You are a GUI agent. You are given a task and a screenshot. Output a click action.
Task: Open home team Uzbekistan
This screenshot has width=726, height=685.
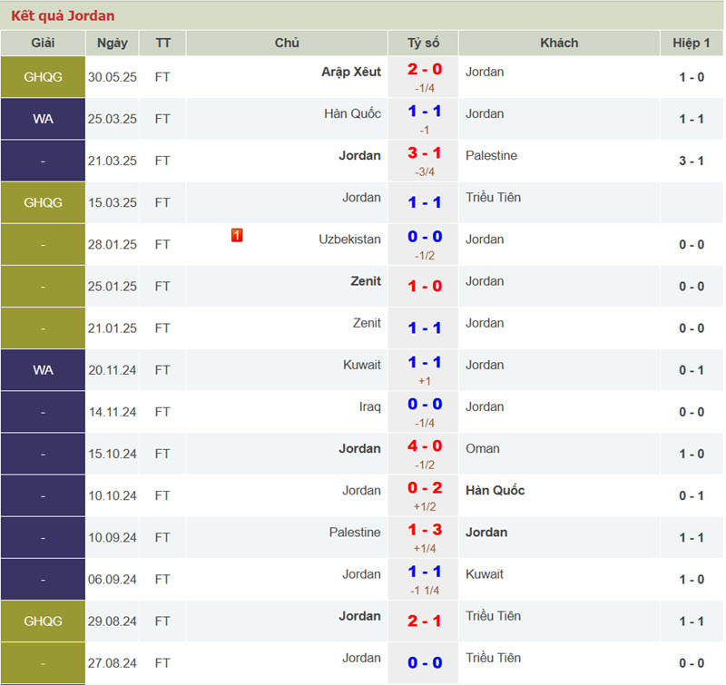click(349, 240)
